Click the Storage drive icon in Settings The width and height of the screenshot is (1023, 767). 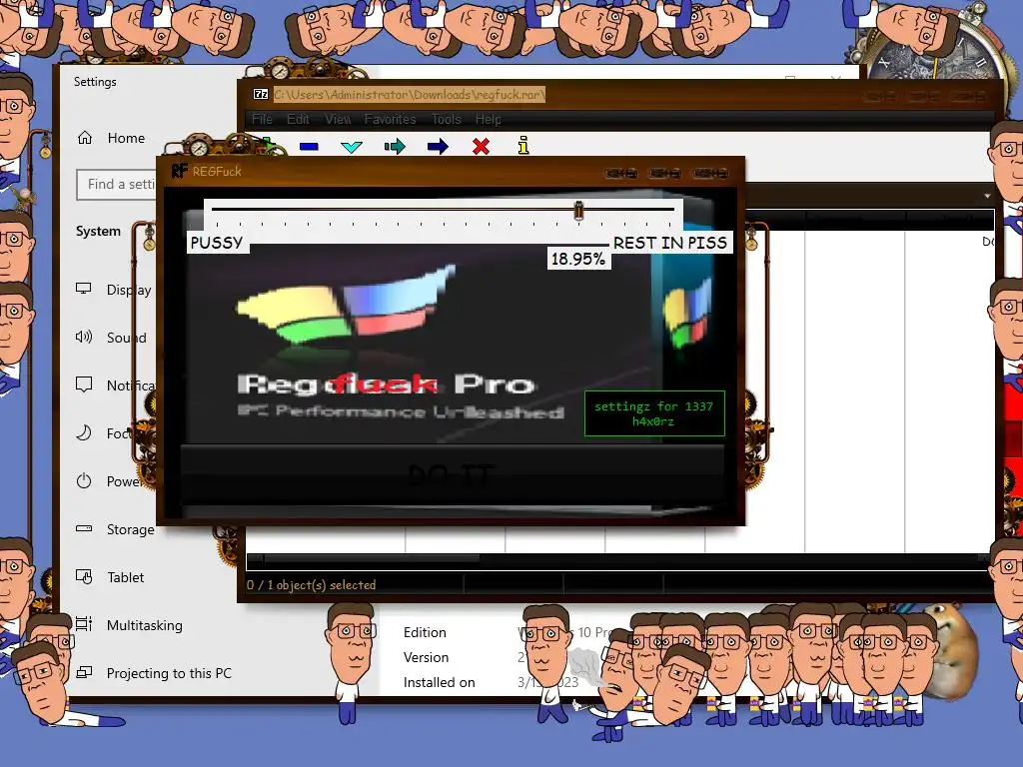point(84,528)
